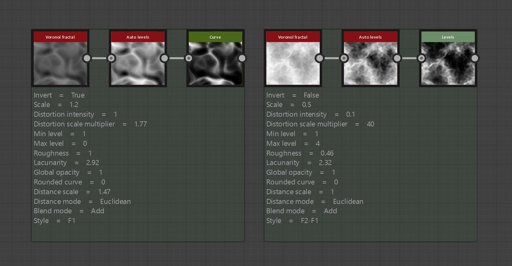The height and width of the screenshot is (266, 512).
Task: Select the light green Levels node header
Action: (x=448, y=37)
